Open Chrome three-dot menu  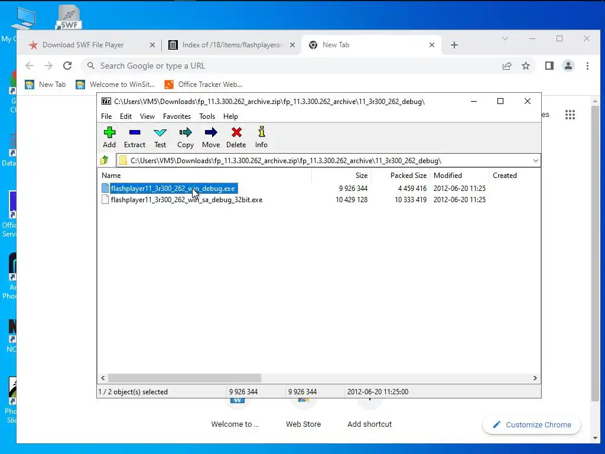pyautogui.click(x=587, y=66)
